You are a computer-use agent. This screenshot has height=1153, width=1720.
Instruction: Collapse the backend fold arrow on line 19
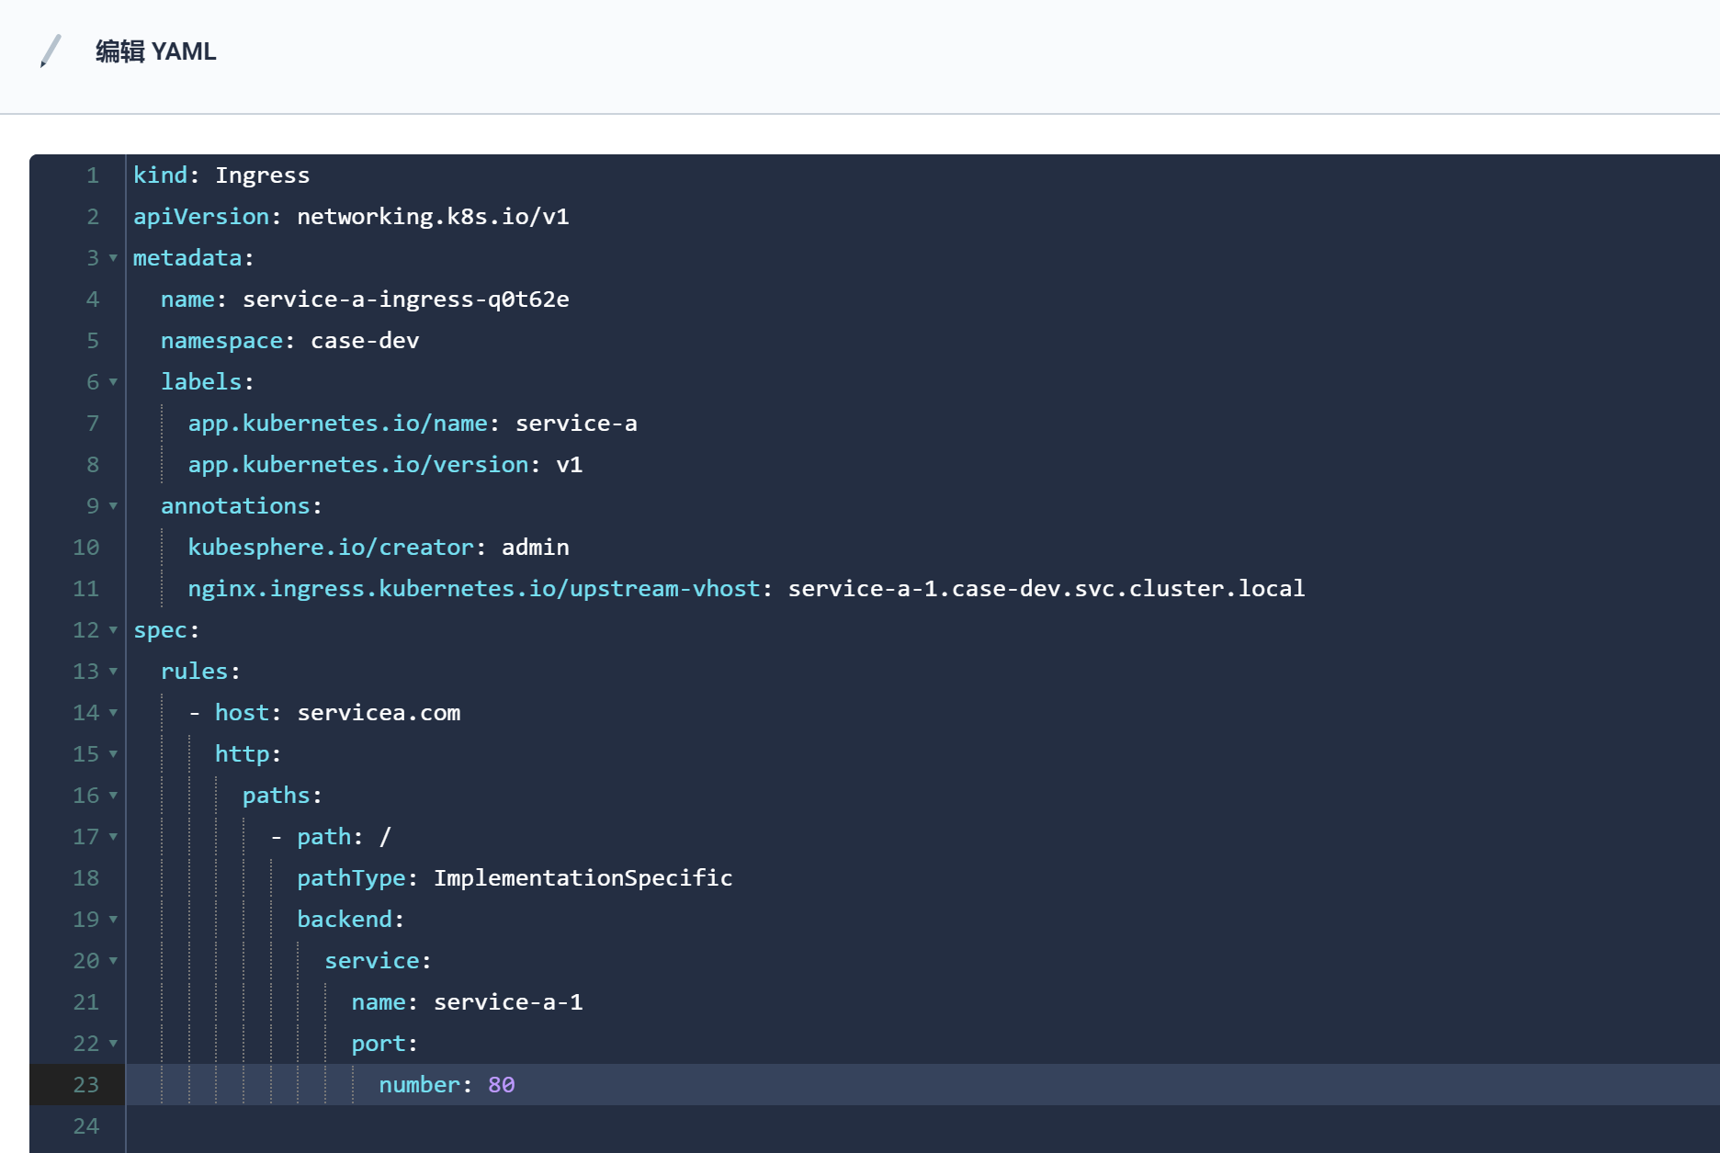coord(113,920)
